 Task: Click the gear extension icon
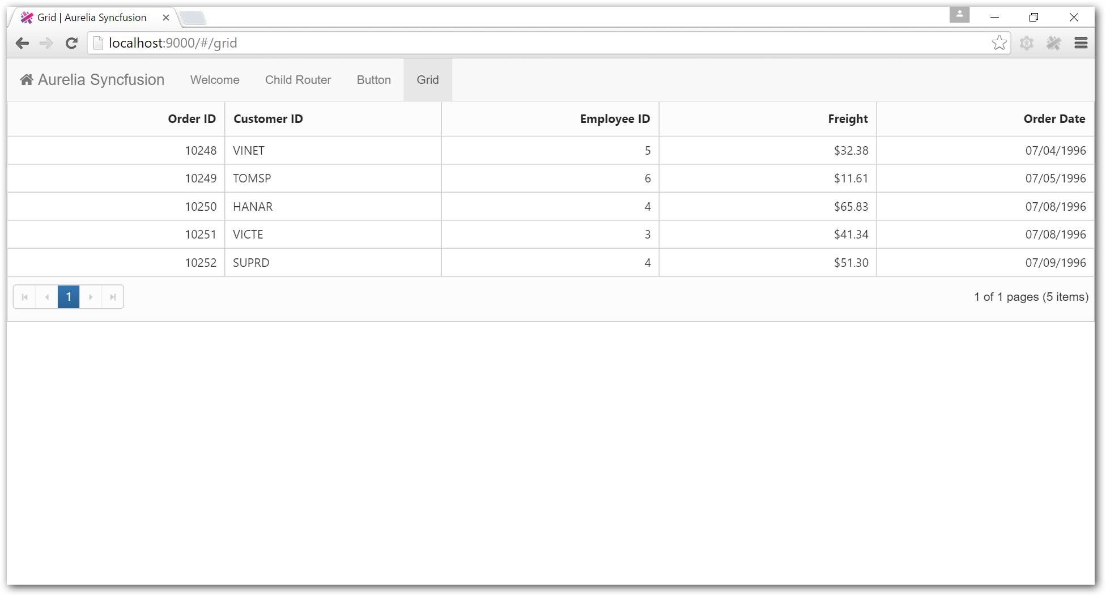click(x=1027, y=43)
